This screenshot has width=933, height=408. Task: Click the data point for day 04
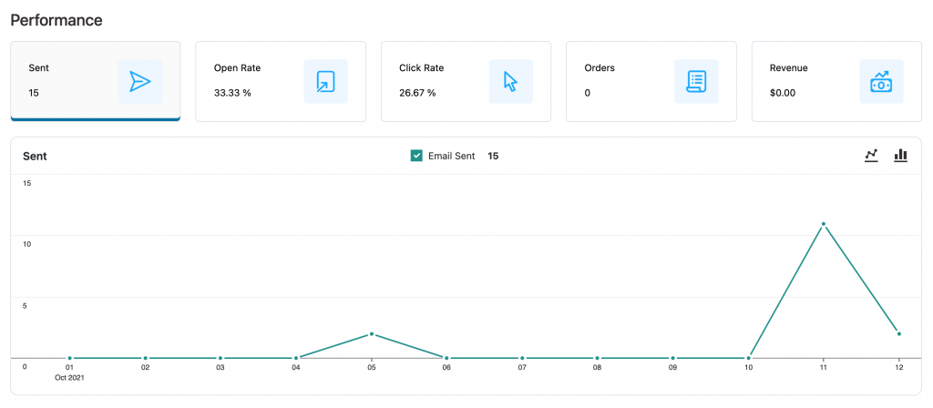click(x=296, y=358)
